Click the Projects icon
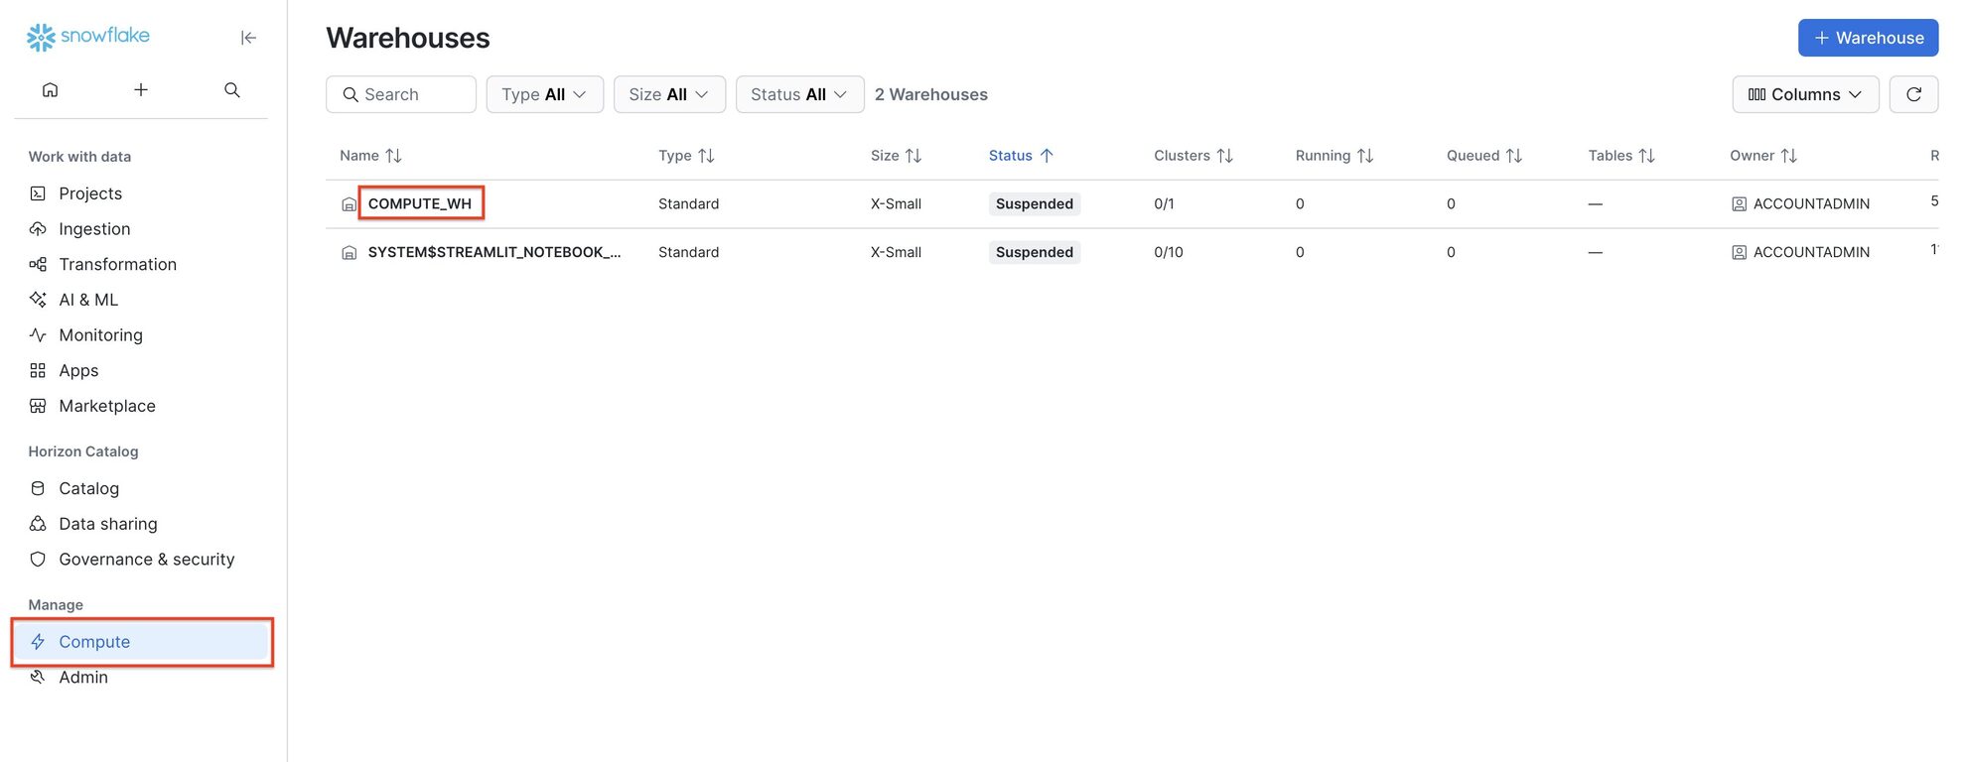Image resolution: width=1966 pixels, height=762 pixels. 38,193
